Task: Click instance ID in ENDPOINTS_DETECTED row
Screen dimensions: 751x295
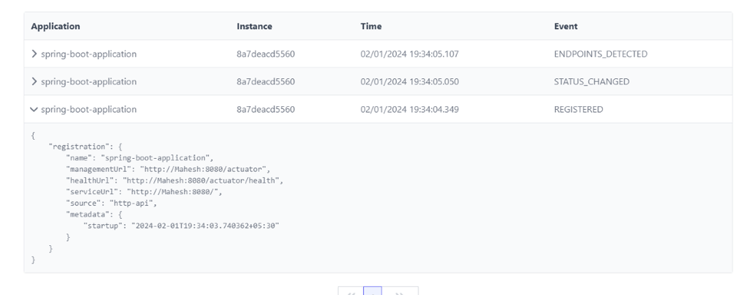Action: tap(265, 54)
